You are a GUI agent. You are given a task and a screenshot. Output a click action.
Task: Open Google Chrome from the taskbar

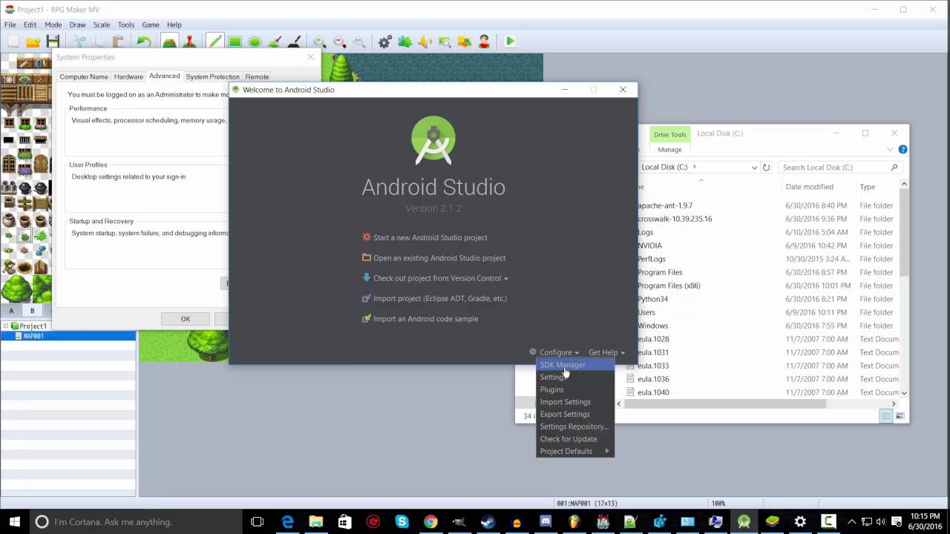[430, 521]
